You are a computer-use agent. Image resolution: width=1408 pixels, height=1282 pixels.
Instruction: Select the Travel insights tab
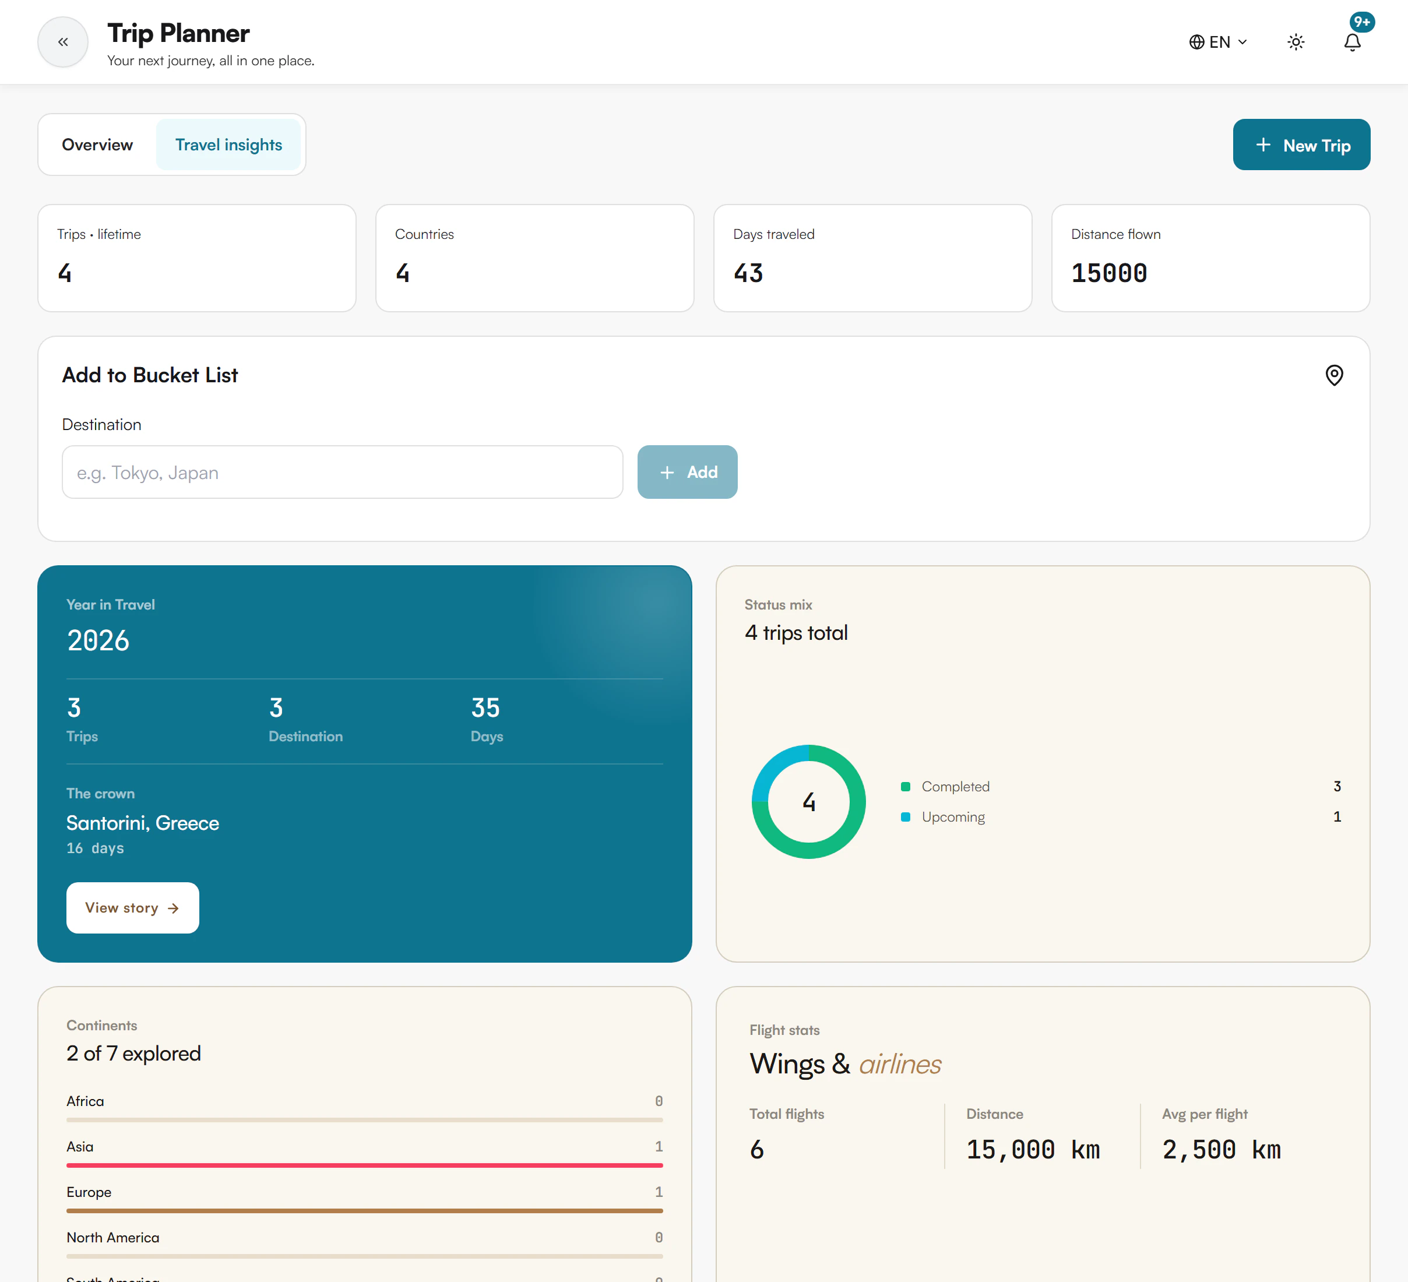pyautogui.click(x=228, y=145)
